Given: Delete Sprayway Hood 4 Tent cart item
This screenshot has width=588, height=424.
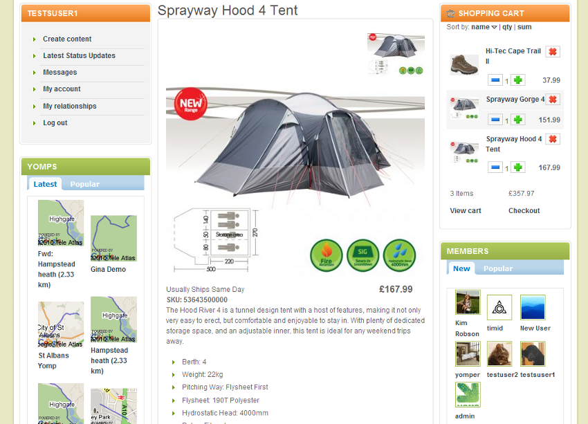Looking at the screenshot, I should coord(553,139).
